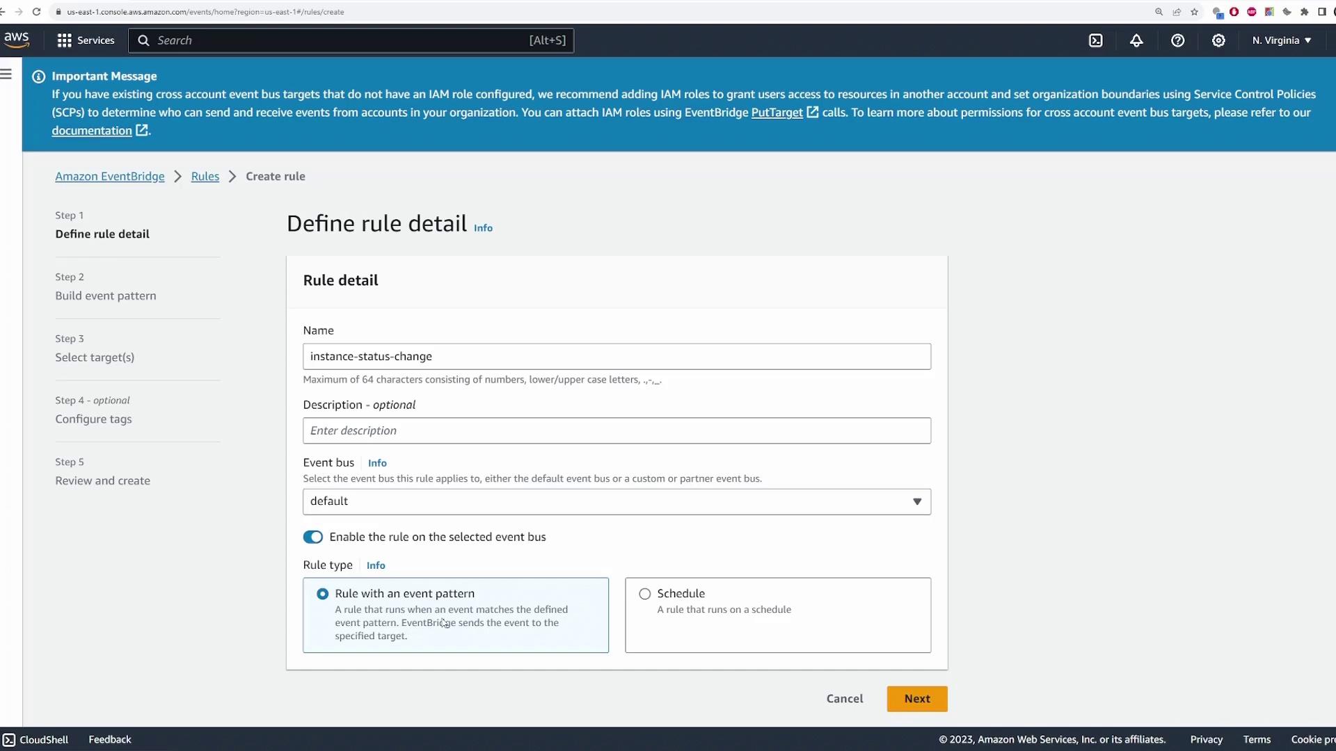
Task: Open the Event bus default dropdown
Action: [x=617, y=501]
